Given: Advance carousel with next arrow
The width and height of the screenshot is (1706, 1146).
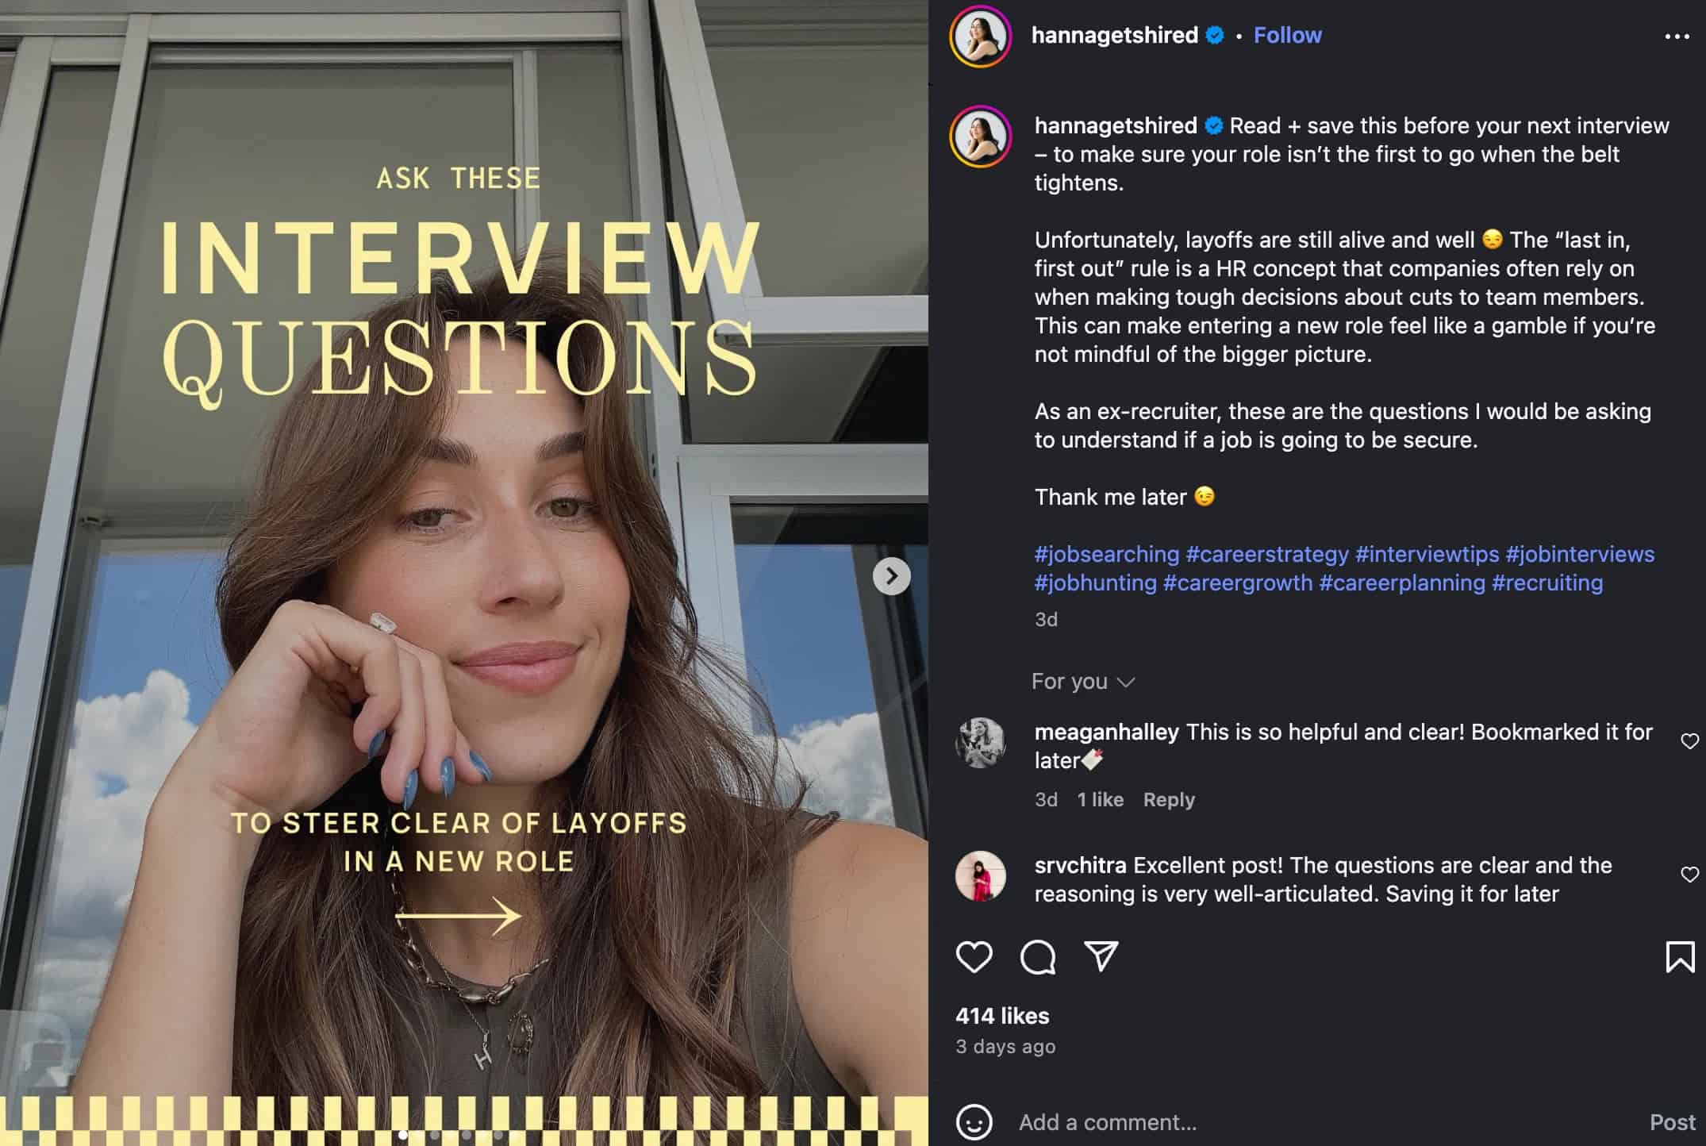Looking at the screenshot, I should [891, 576].
